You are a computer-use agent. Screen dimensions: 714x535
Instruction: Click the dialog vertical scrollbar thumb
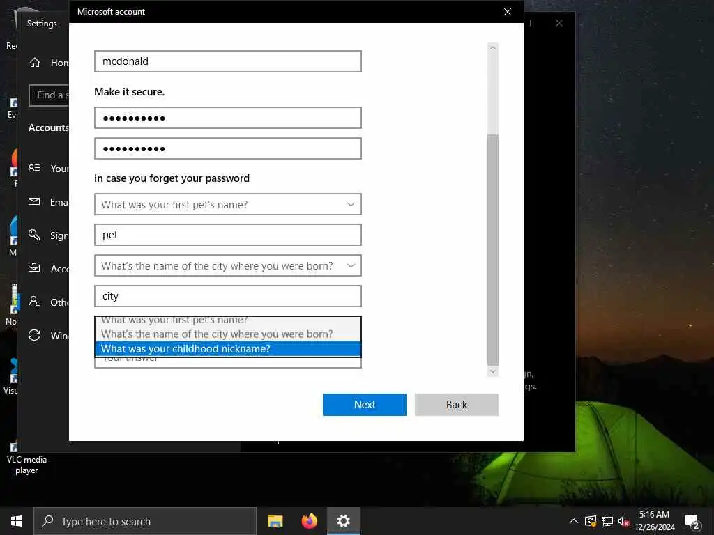point(493,249)
